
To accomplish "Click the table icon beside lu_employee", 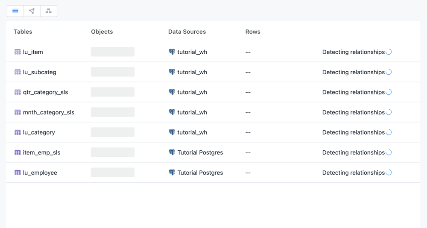I will [x=18, y=172].
